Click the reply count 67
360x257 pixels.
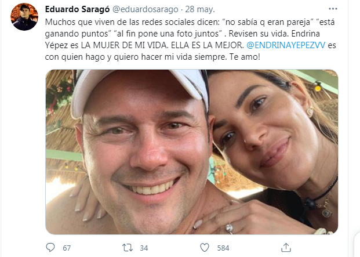pos(67,248)
